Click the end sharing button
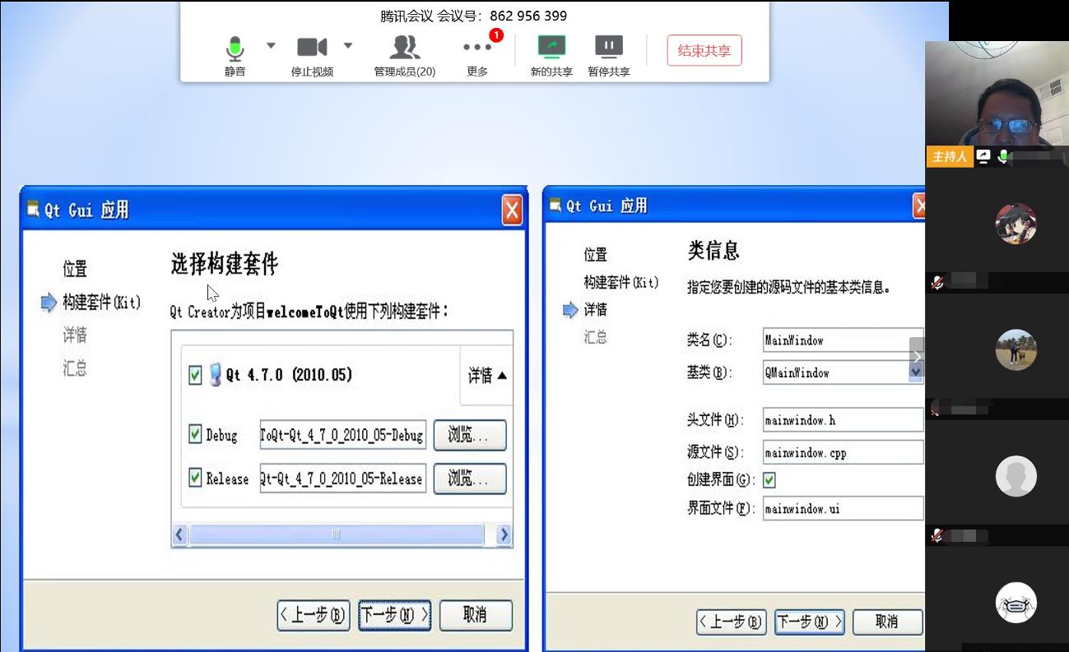The width and height of the screenshot is (1069, 652). (x=704, y=51)
